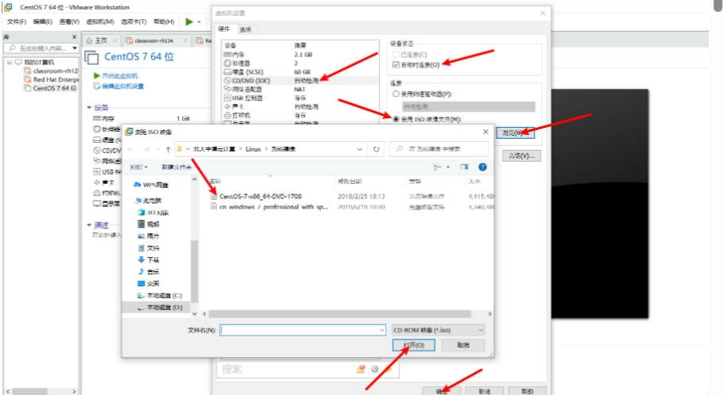Click the back arrow in ISO browser
This screenshot has height=395, width=723.
131,149
